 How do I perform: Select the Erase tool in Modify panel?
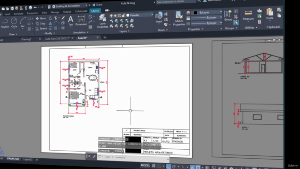(63, 18)
